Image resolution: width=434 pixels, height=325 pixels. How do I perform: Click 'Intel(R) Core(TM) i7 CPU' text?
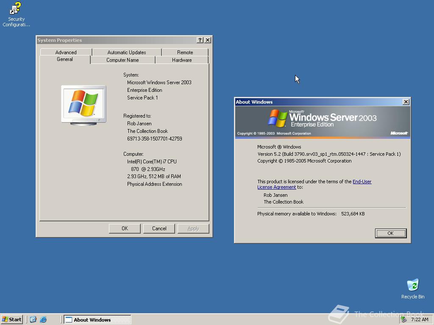tap(152, 161)
